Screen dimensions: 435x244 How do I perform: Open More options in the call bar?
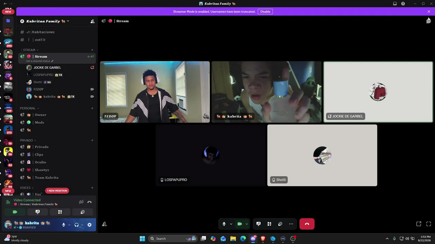click(x=291, y=224)
